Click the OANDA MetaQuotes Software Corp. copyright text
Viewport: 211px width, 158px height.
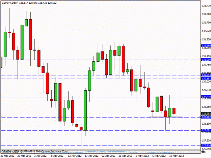(35, 151)
